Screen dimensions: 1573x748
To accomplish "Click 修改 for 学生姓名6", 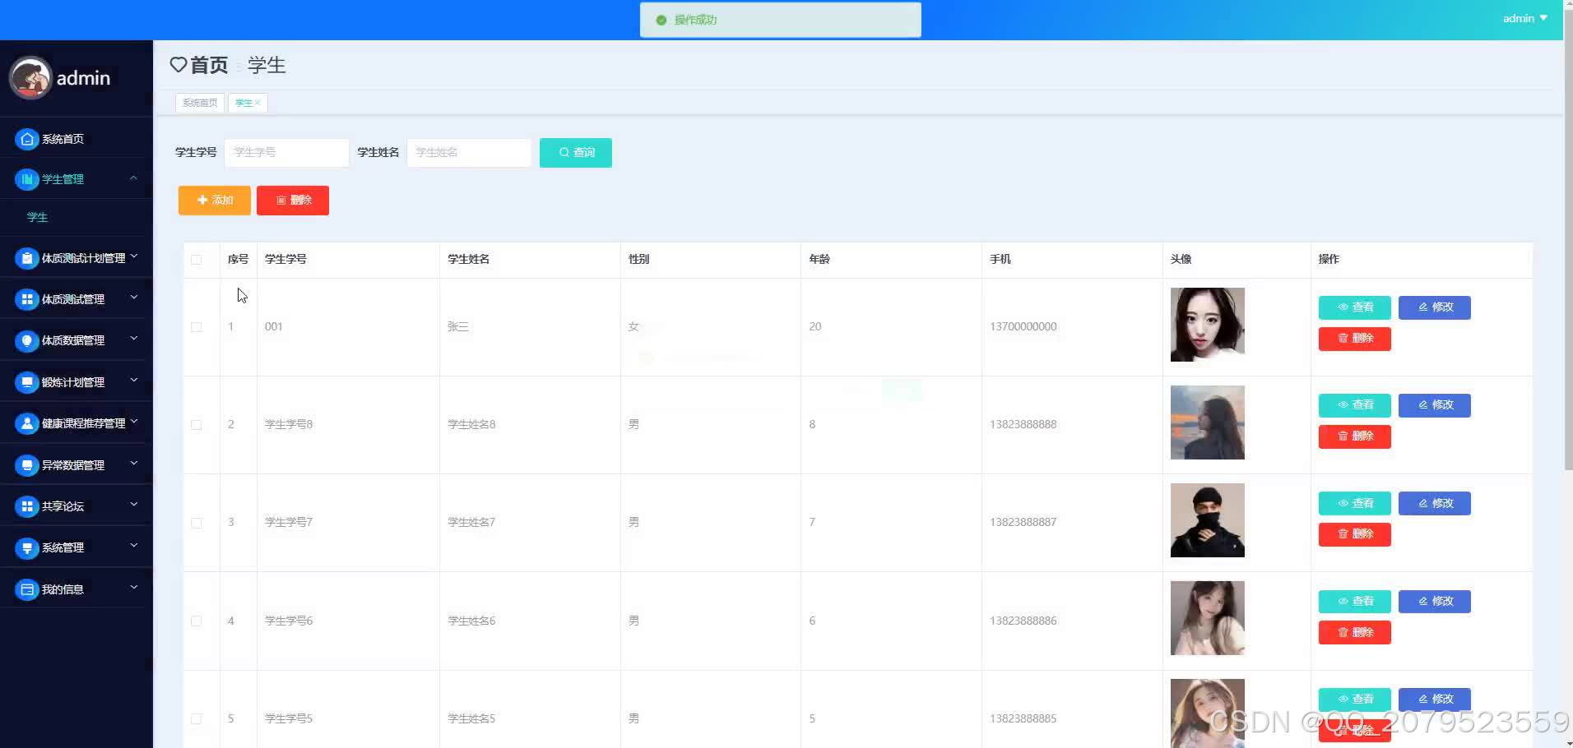I will [x=1435, y=602].
